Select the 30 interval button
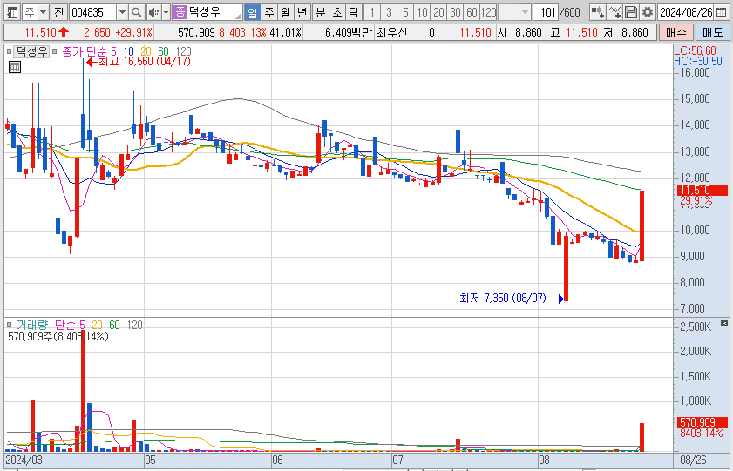The image size is (733, 471). (455, 12)
